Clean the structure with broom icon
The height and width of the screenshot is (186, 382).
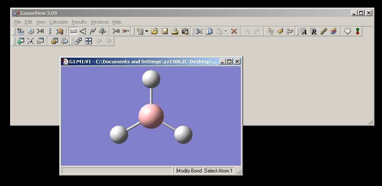tap(280, 31)
